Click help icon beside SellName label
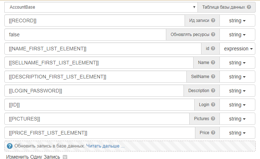260x159 pixels. (x=213, y=77)
